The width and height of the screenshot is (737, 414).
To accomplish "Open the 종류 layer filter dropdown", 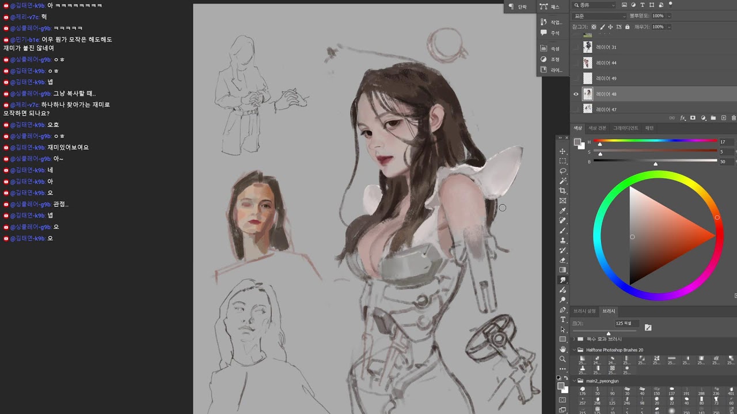I will click(x=594, y=5).
